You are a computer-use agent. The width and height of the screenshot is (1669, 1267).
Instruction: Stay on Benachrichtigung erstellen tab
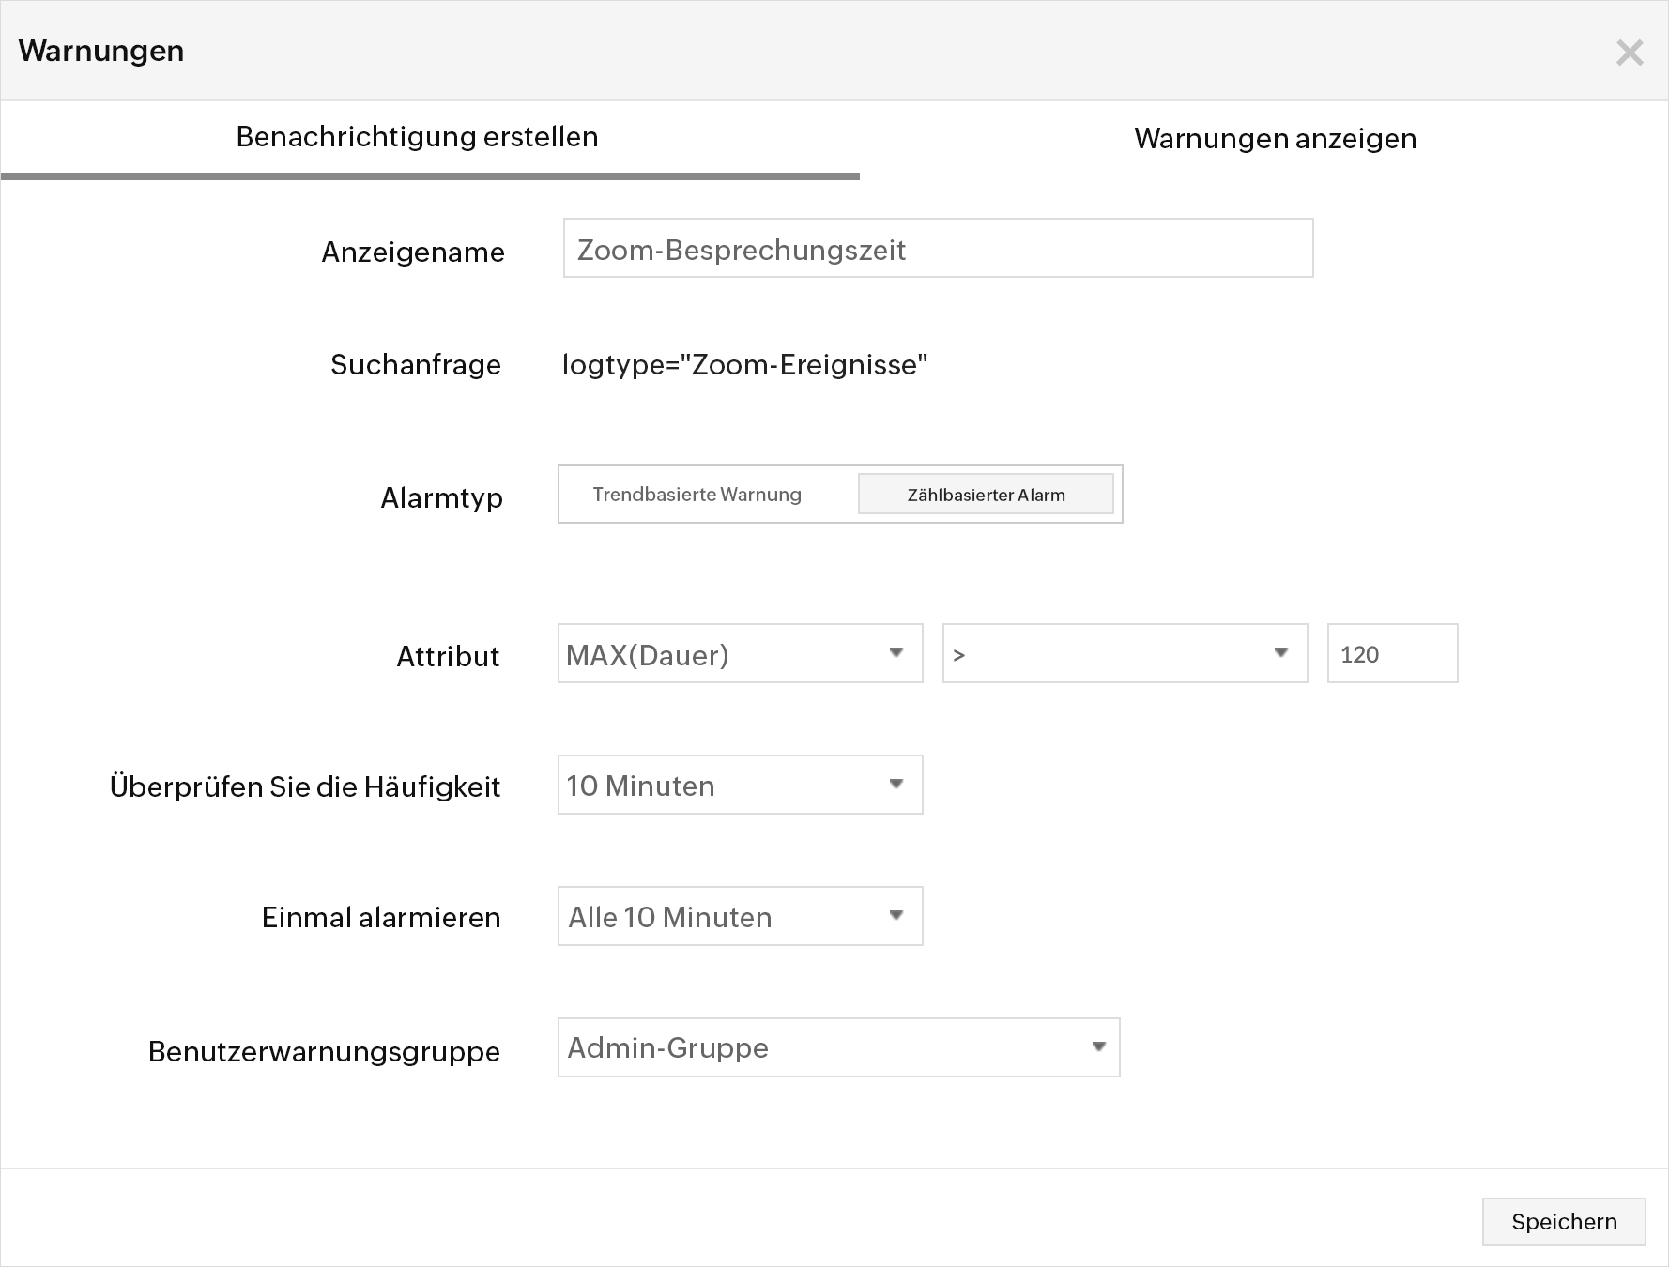tap(417, 137)
